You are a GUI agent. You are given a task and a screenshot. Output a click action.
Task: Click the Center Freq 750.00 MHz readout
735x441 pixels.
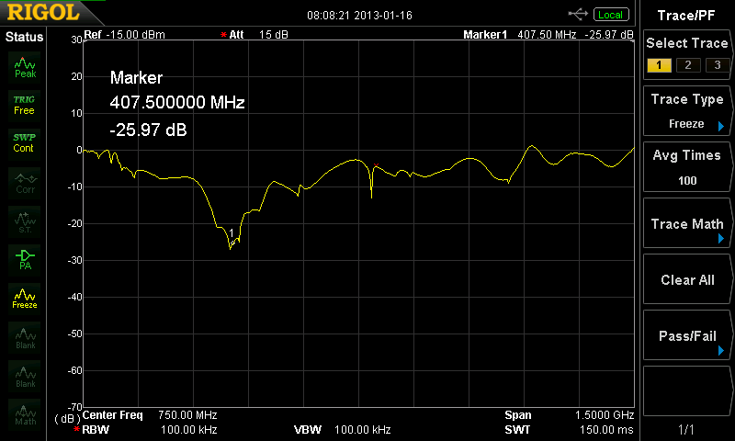pos(150,415)
